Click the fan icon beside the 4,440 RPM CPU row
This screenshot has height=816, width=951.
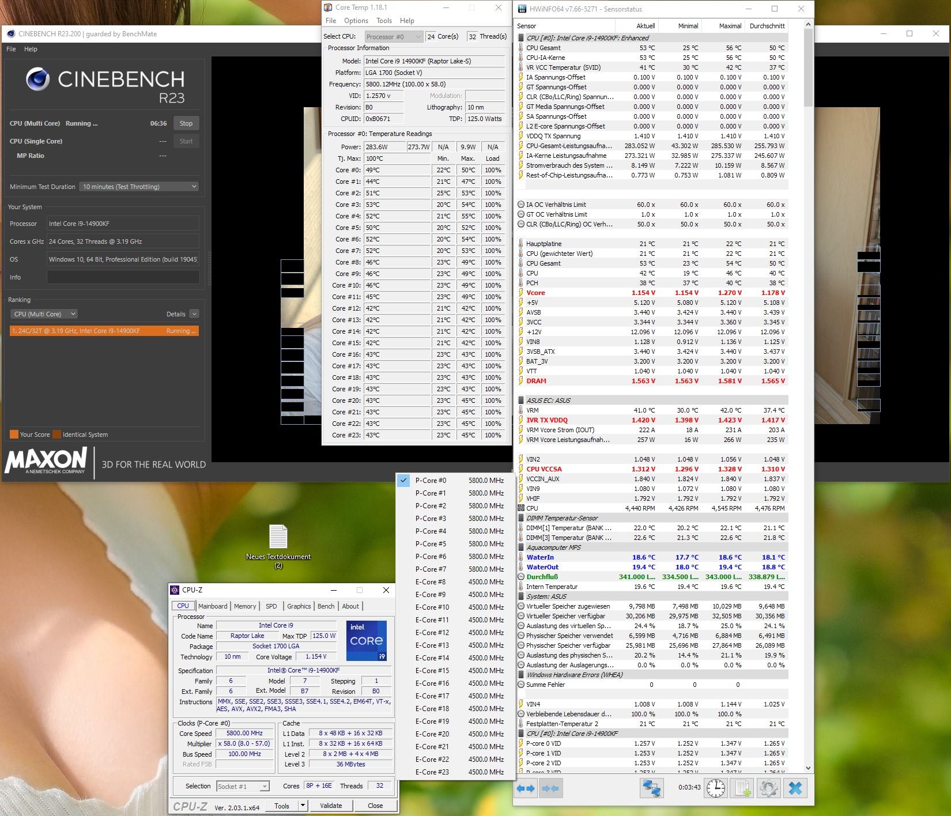pyautogui.click(x=521, y=508)
